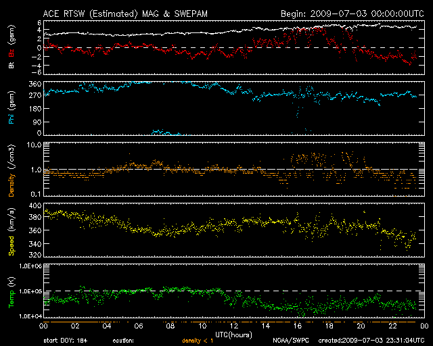
Task: Click the "start DOY: 184" footer text
Action: [66, 341]
